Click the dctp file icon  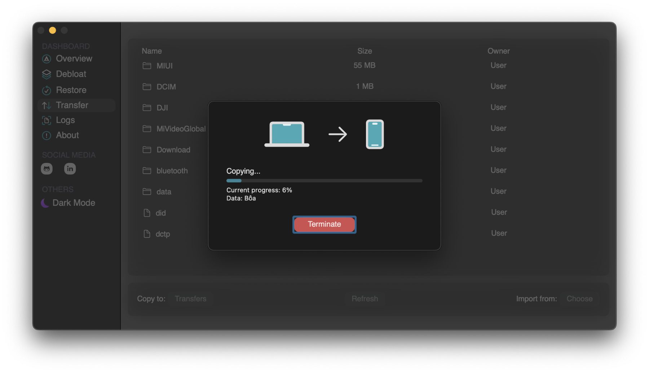coord(147,234)
